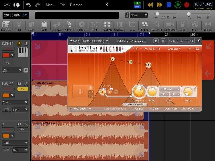215x161 pixels.
Task: Select the Cut tool
Action: coord(19,26)
